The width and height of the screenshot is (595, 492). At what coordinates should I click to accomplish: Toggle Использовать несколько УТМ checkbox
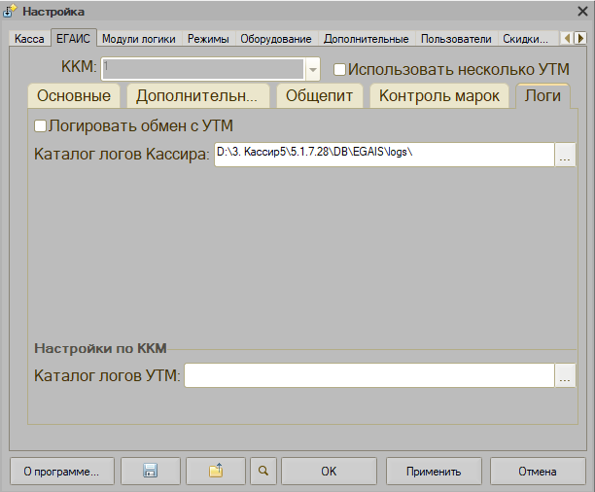pyautogui.click(x=340, y=70)
